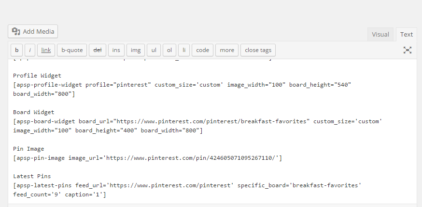The height and width of the screenshot is (207, 422).
Task: Click the apsp-latest-pins shortcode line
Action: (x=187, y=185)
